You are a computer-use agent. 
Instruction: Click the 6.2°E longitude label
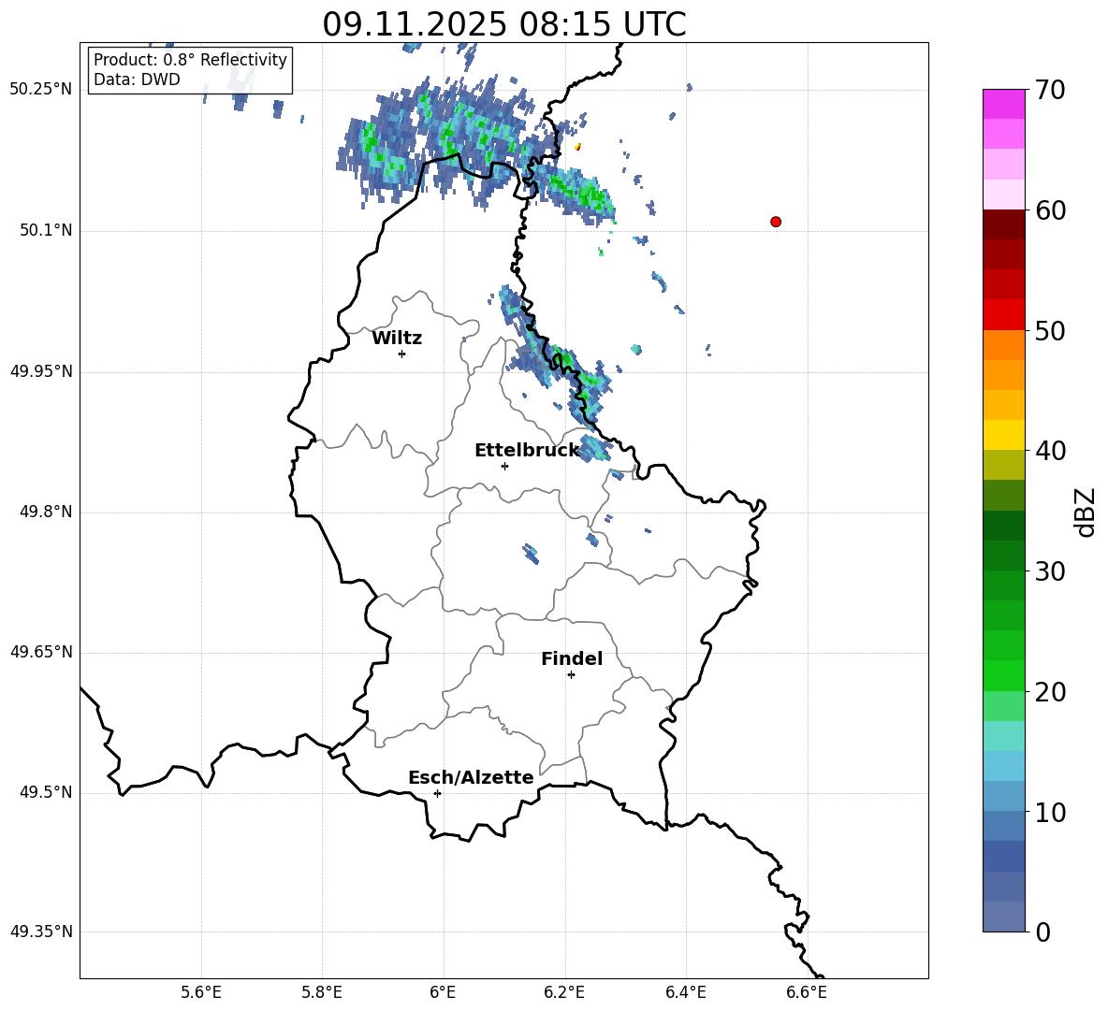coord(564,992)
